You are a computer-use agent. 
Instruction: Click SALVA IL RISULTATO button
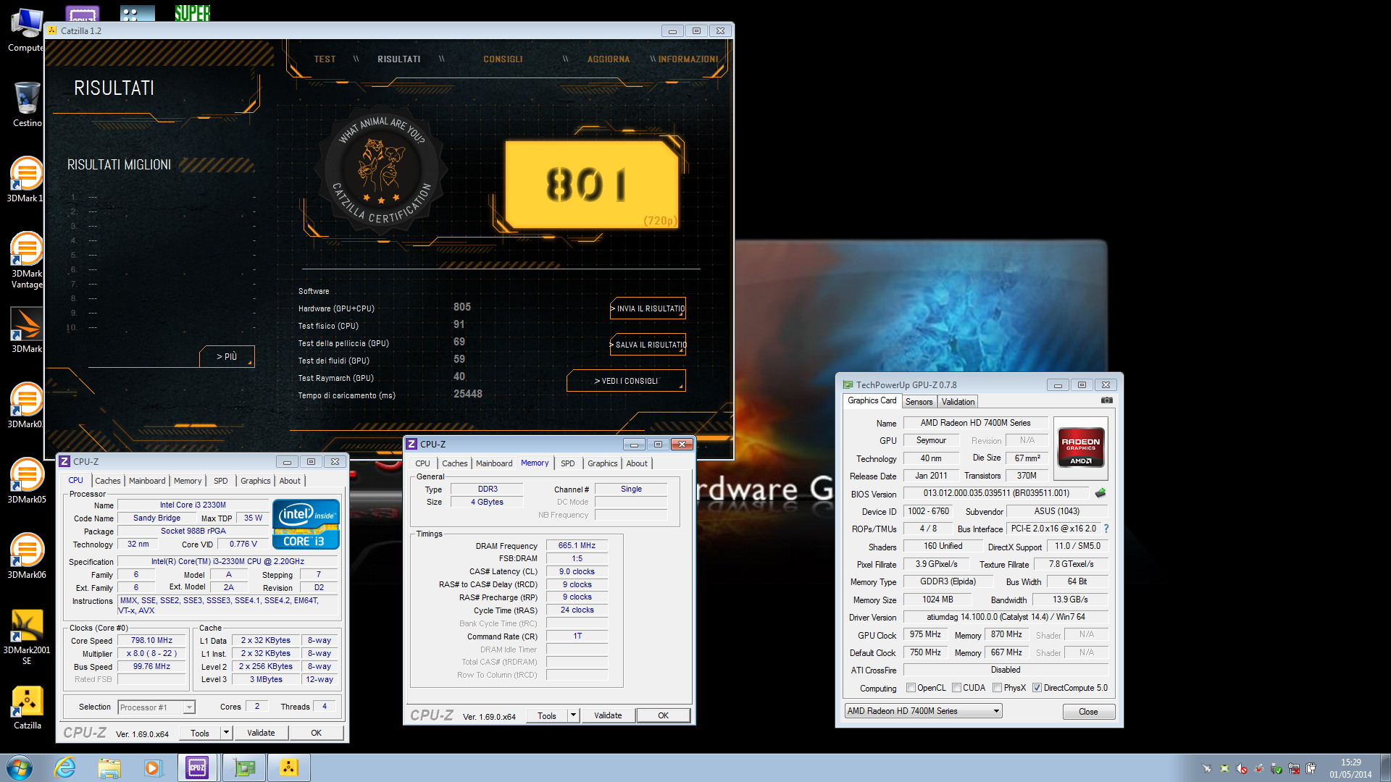[648, 345]
